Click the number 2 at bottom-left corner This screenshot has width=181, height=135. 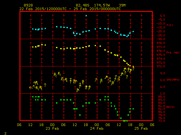[5, 132]
